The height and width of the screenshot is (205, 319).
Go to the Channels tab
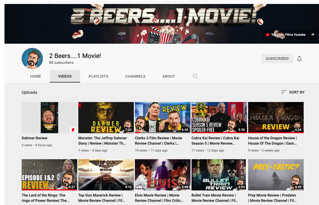[135, 76]
